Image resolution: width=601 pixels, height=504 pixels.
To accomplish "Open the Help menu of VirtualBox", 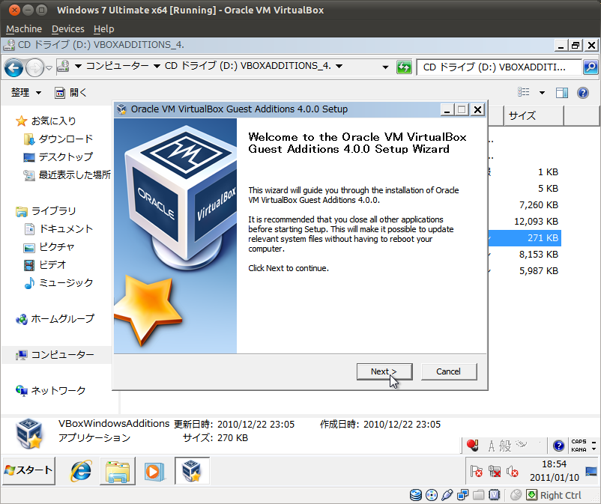I will click(x=104, y=29).
